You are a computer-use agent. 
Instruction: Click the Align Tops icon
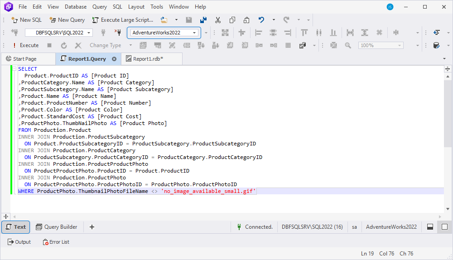pyautogui.click(x=304, y=33)
